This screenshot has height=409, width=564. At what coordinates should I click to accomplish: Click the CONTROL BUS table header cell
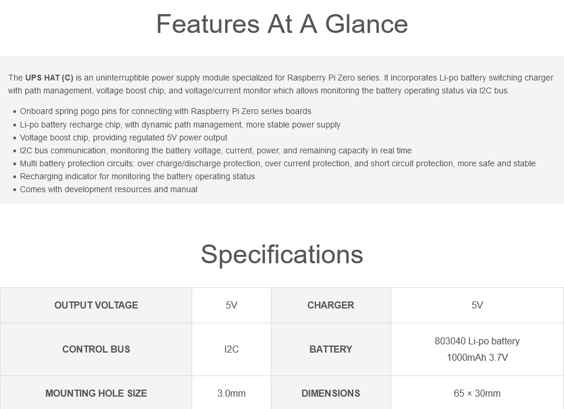coord(96,349)
